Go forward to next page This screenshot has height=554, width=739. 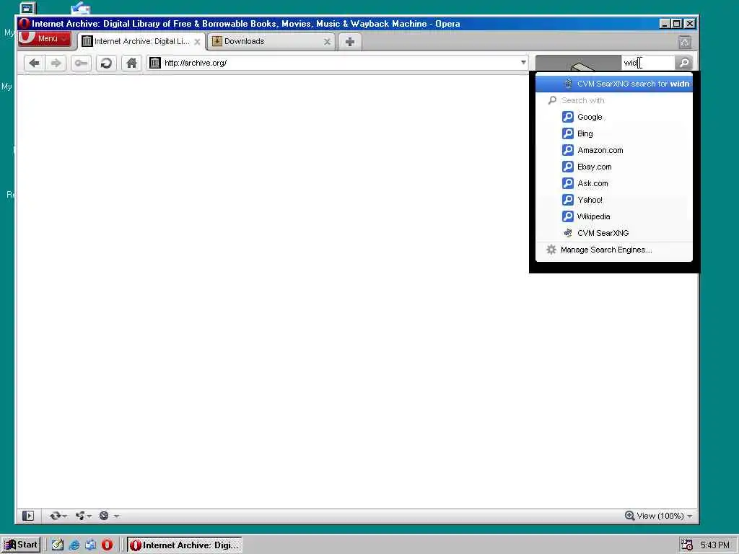(56, 63)
